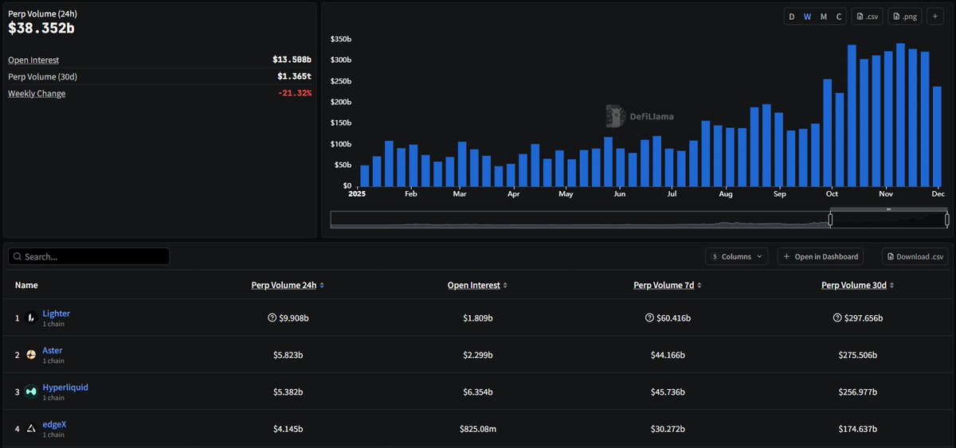956x448 pixels.
Task: Click sort arrows next to Open Interest
Action: [x=505, y=285]
